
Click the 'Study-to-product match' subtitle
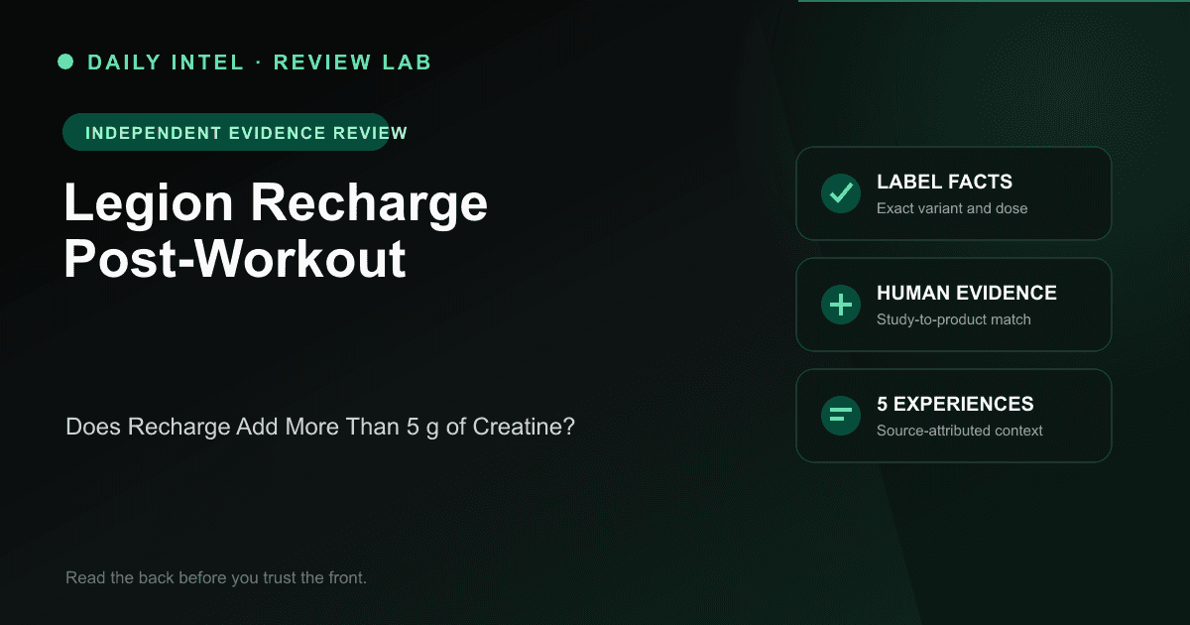[x=954, y=319]
